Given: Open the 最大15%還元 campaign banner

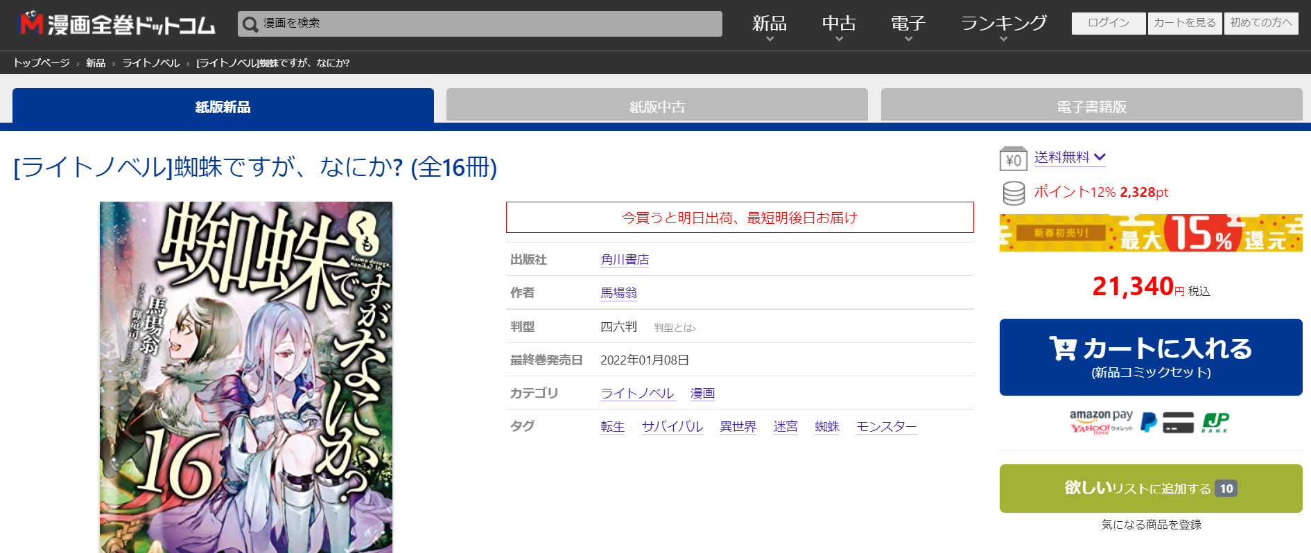Looking at the screenshot, I should (1151, 233).
